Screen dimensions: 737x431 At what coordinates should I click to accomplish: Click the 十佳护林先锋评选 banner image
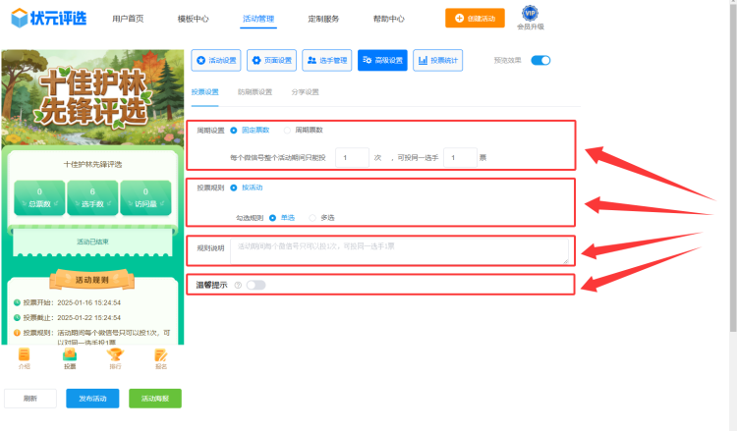[92, 97]
